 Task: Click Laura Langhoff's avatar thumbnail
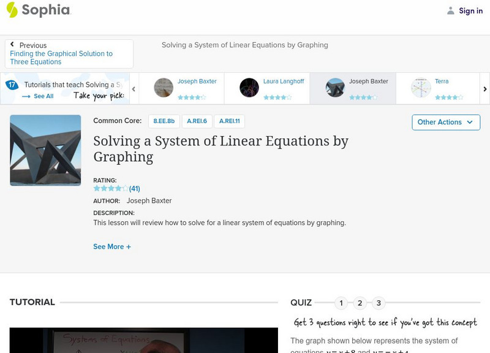(249, 88)
